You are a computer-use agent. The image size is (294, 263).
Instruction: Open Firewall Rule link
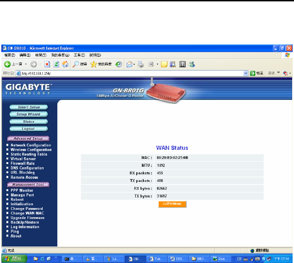[22, 164]
